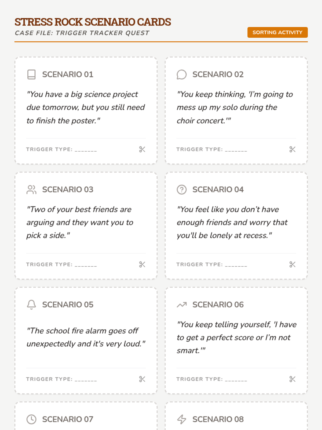
Task: Select the fire alarm scenario text
Action: pos(85,337)
